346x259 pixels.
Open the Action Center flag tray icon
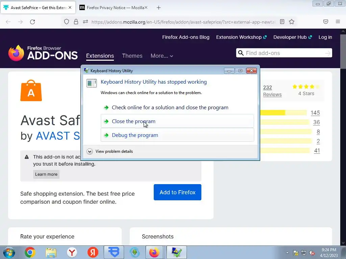point(295,253)
